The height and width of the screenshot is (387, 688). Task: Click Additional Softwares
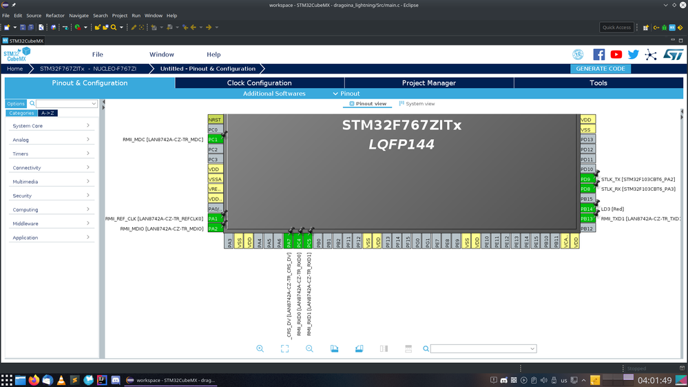tap(274, 94)
